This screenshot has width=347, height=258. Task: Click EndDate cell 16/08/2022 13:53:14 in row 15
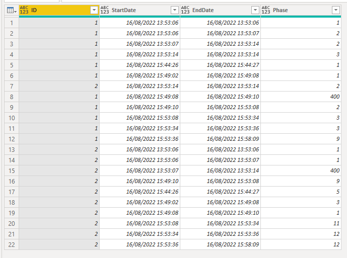click(221, 170)
